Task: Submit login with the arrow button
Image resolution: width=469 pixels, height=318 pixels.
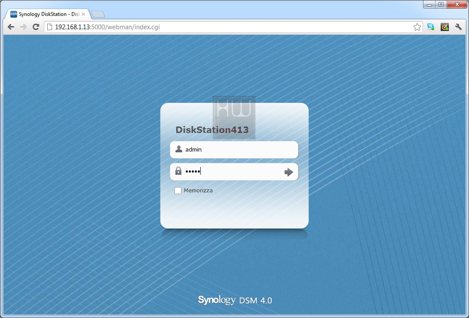Action: click(288, 172)
